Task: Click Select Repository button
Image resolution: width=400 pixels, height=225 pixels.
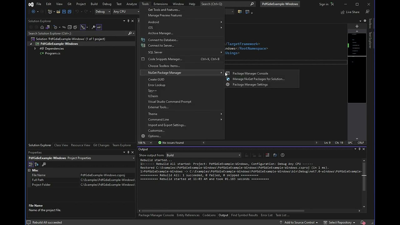Action: [339, 222]
